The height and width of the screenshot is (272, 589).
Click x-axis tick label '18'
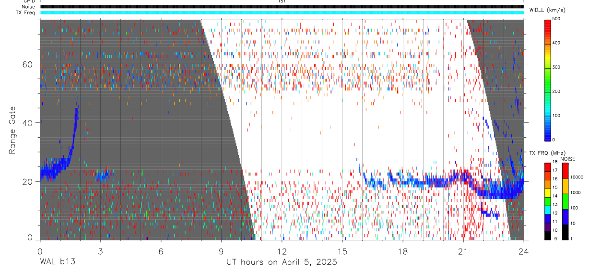(x=403, y=251)
